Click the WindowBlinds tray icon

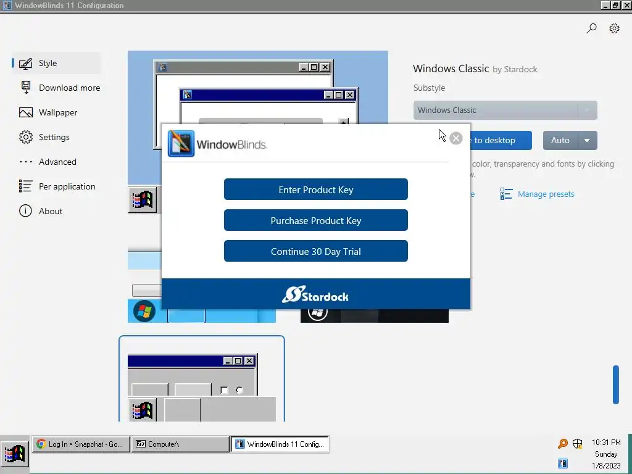tap(563, 464)
